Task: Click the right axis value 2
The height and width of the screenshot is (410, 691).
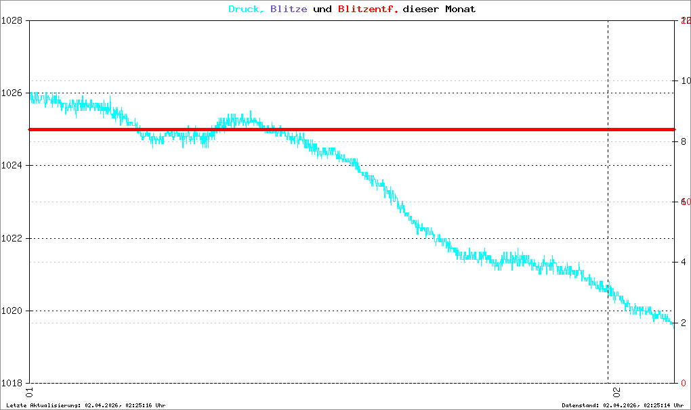Action: click(x=684, y=323)
